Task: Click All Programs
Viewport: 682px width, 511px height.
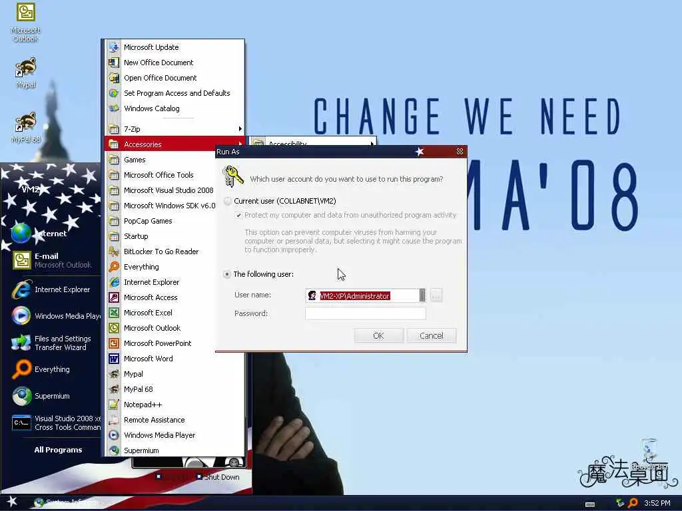Action: pyautogui.click(x=58, y=450)
